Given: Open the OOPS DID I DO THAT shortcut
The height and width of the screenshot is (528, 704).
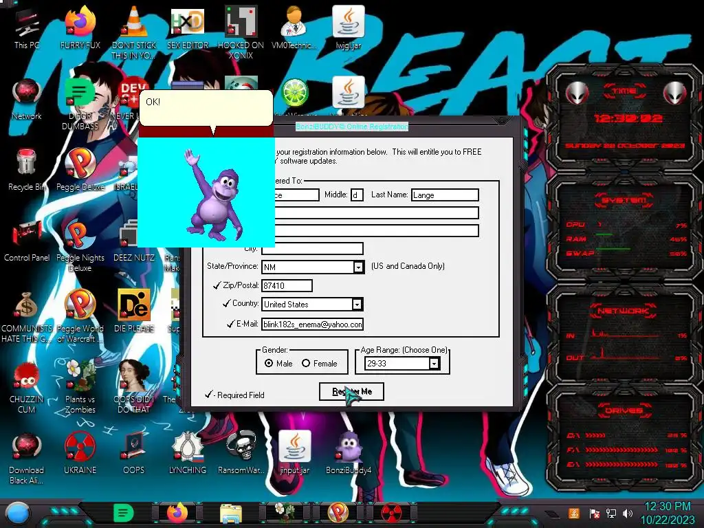Looking at the screenshot, I should click(x=134, y=388).
